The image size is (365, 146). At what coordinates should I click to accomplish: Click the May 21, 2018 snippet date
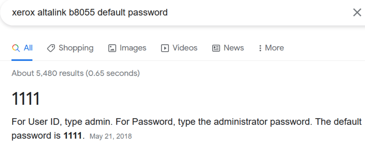pos(111,136)
